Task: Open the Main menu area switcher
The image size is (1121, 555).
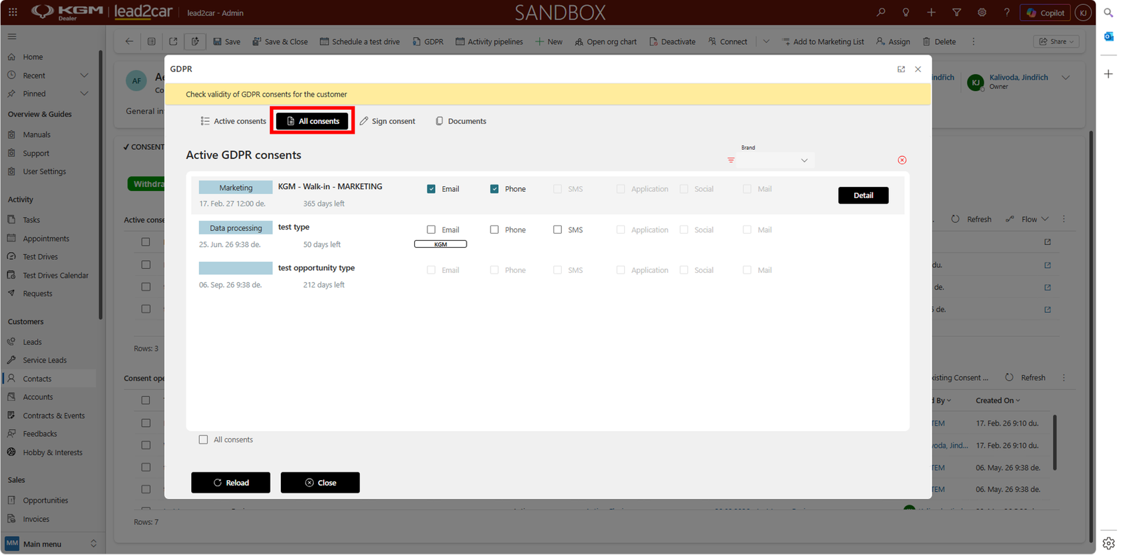Action: point(50,544)
